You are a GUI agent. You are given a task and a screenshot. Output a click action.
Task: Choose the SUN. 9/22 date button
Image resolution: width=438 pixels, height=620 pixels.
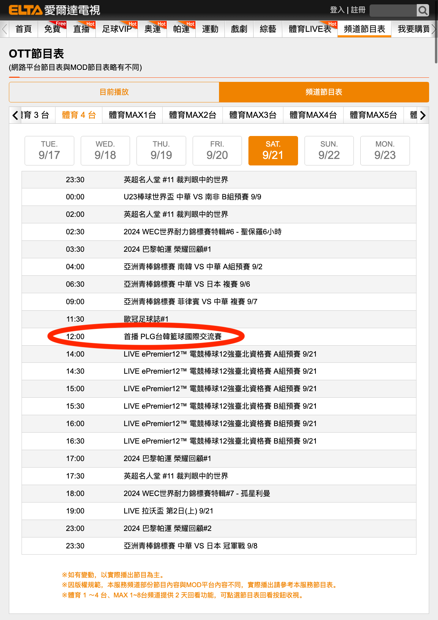click(x=329, y=151)
